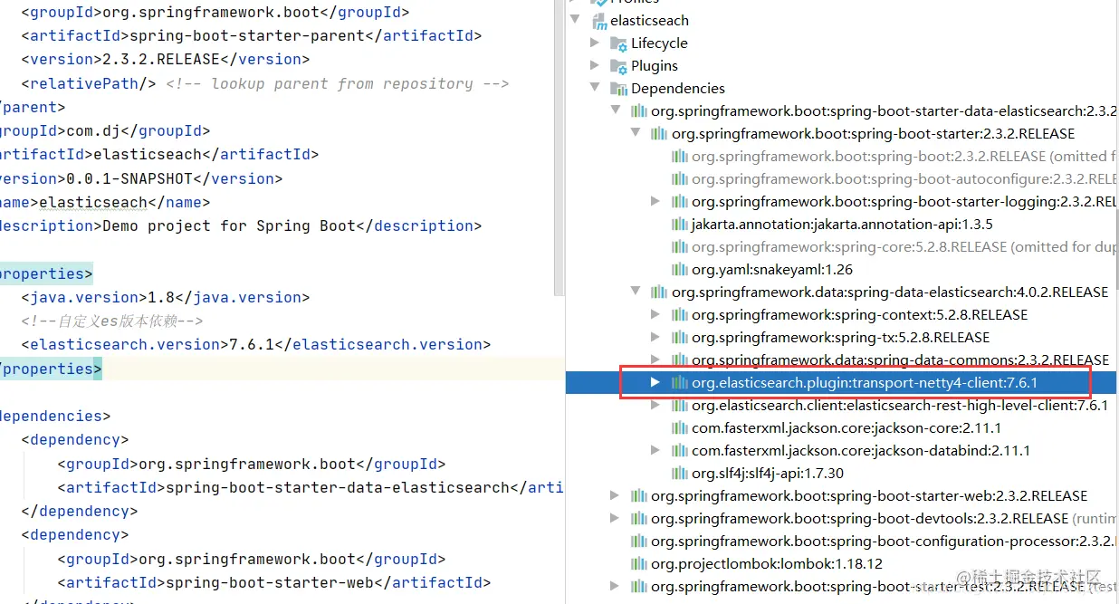Click the spring-boot-starter-logging library icon

679,201
